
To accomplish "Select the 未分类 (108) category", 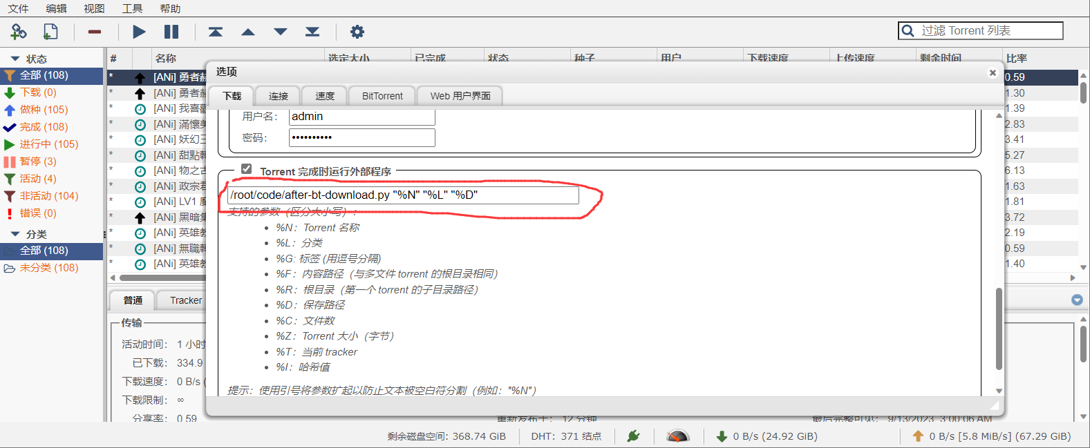I will [48, 268].
